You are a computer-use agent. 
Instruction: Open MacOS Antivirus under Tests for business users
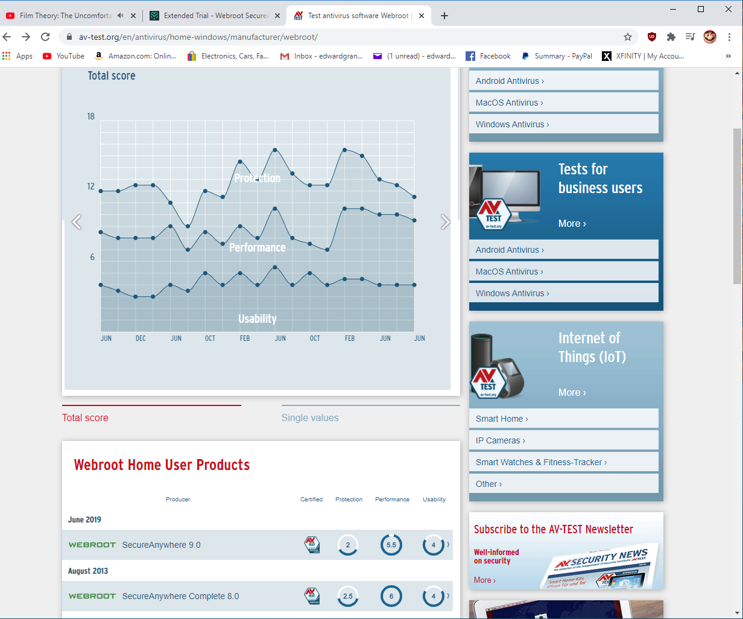pos(564,271)
